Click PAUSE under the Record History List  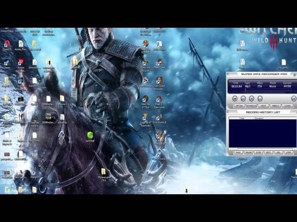tap(249, 152)
